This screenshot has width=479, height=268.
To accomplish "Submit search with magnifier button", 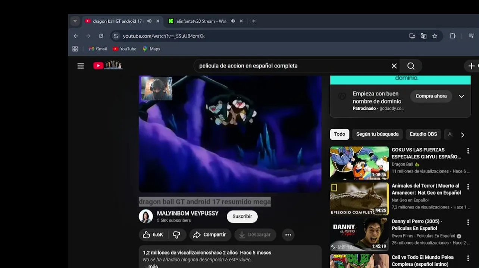I will click(411, 66).
